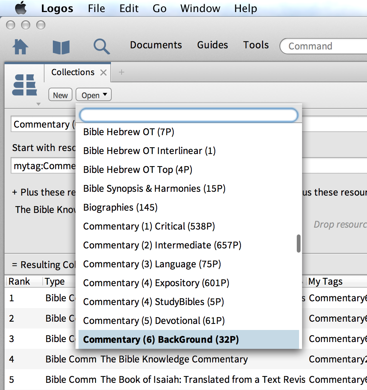Image resolution: width=367 pixels, height=390 pixels.
Task: Choose Commentary (2) Intermediate (657P)
Action: pyautogui.click(x=189, y=245)
